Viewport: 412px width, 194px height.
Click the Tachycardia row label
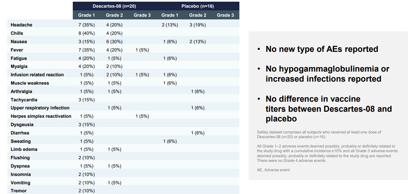(x=24, y=100)
